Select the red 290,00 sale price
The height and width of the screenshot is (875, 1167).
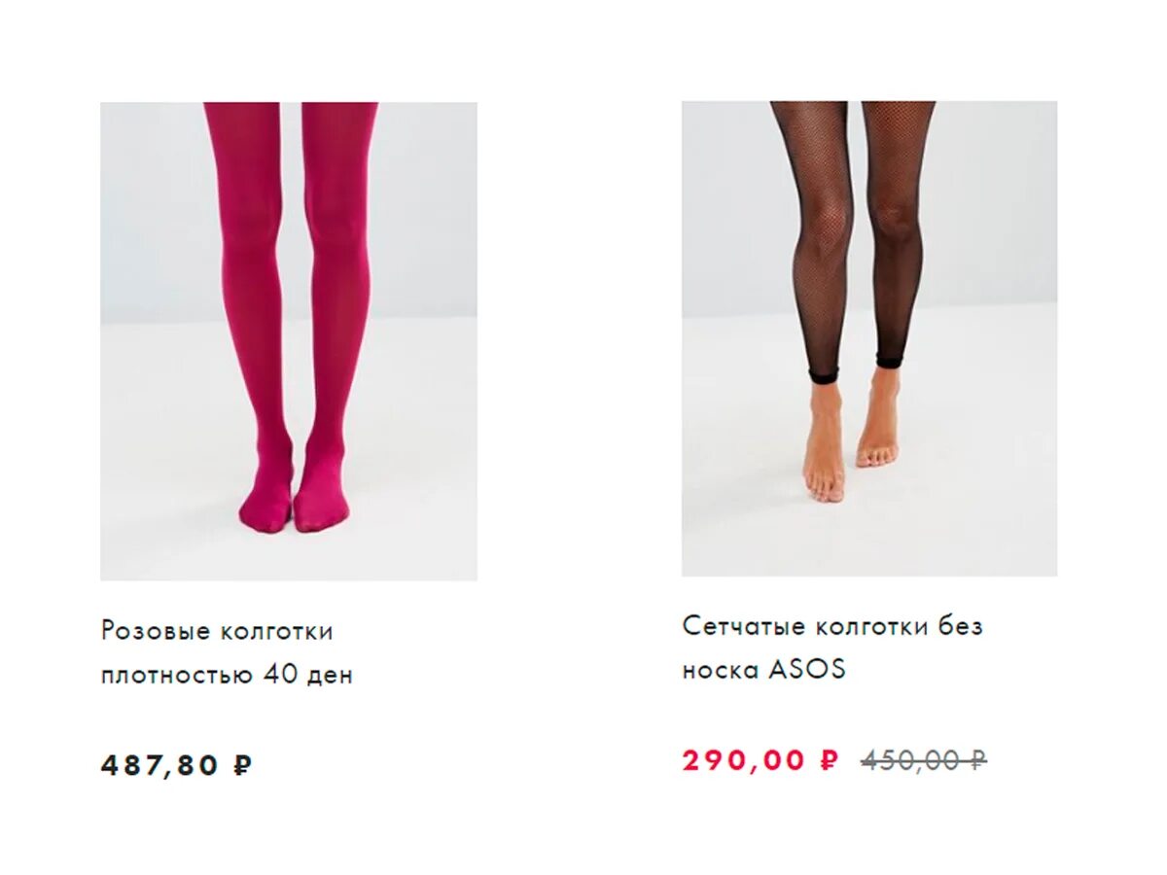760,760
